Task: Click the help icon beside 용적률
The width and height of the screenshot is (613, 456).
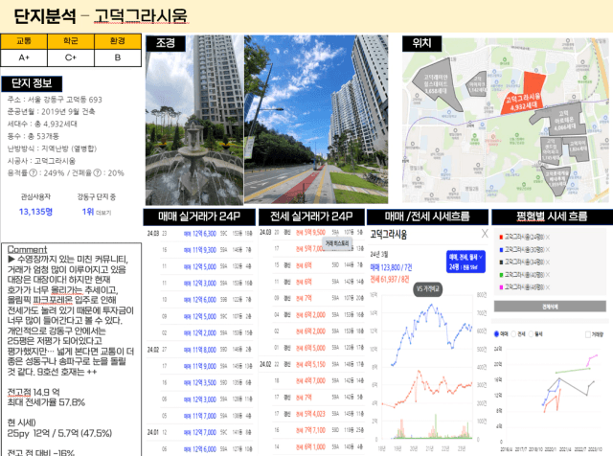Action: [34, 172]
